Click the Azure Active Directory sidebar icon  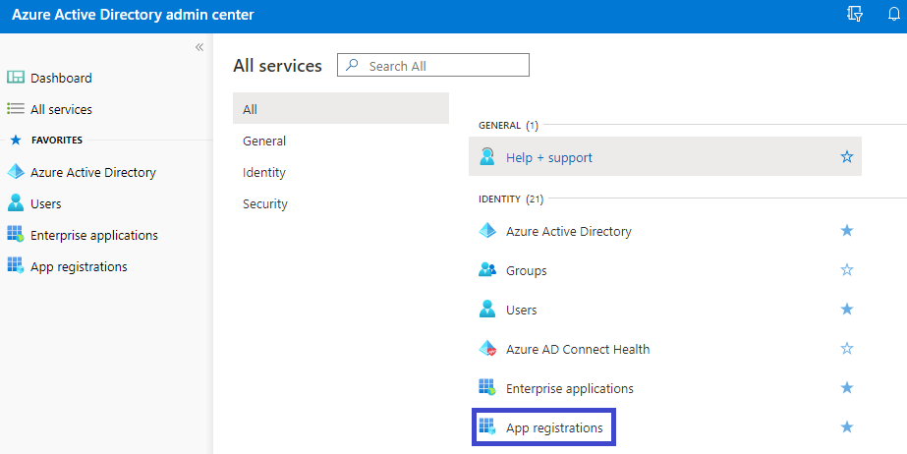16,172
